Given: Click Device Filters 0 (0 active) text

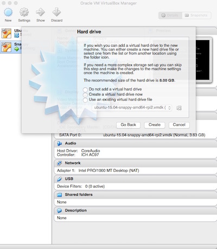Looking at the screenshot, I should tap(81, 187).
